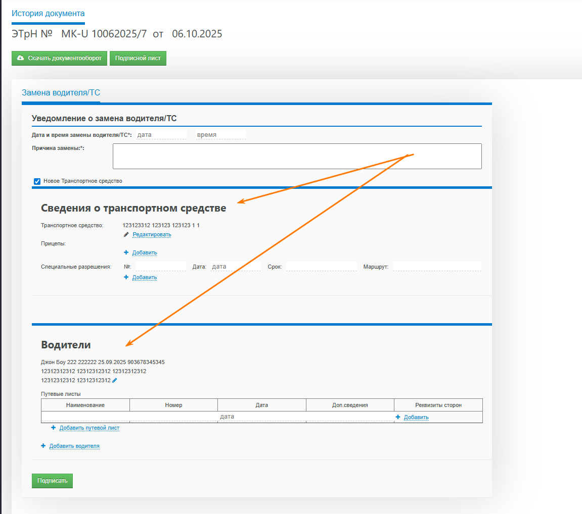Click the waybill дата cell field
Viewport: 582px width, 514px height.
(262, 417)
